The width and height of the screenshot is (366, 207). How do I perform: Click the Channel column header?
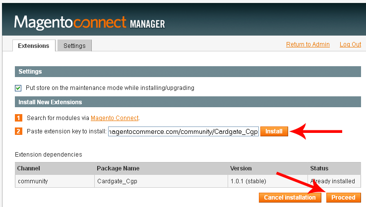55,168
